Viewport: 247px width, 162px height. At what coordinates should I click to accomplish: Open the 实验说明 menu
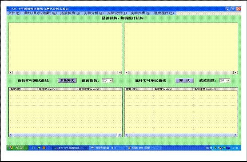tap(117, 13)
